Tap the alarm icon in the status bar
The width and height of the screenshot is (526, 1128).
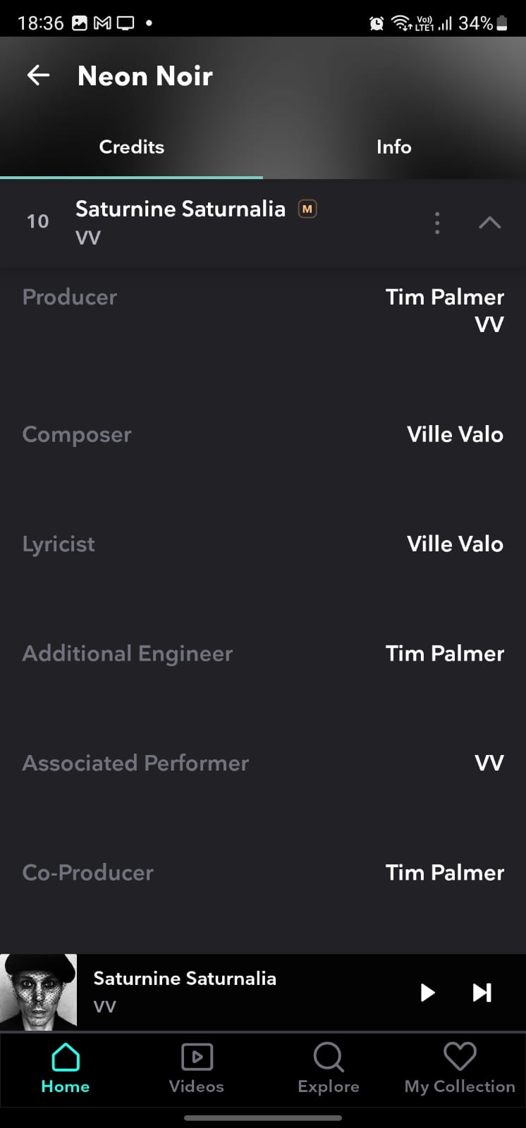(x=377, y=23)
